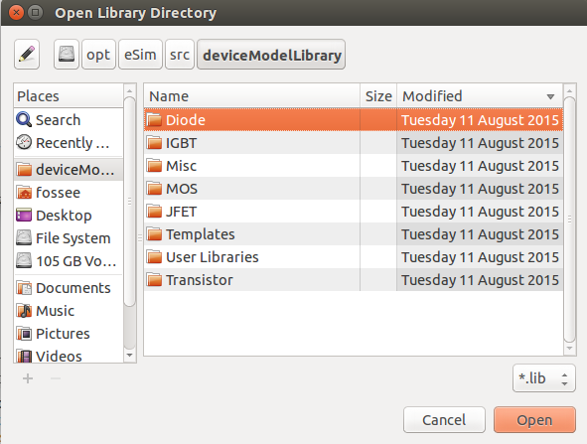
Task: Select the IGBT folder
Action: coord(354,143)
